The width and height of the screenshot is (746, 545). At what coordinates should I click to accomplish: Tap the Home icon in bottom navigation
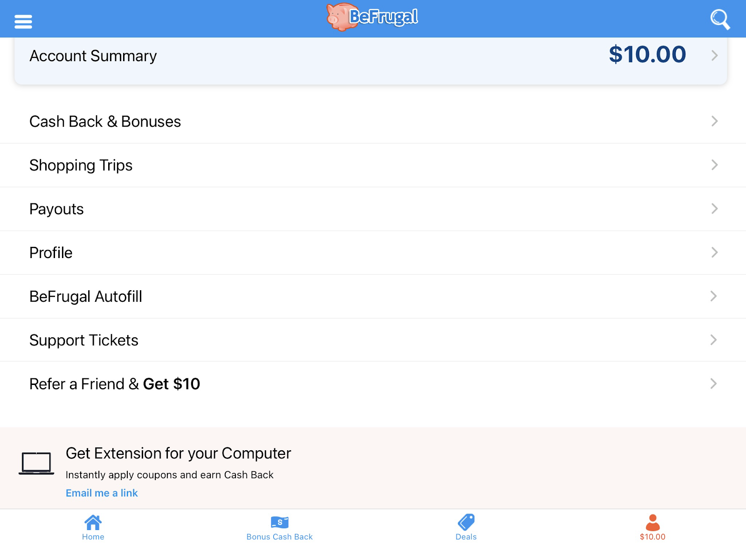coord(93,522)
